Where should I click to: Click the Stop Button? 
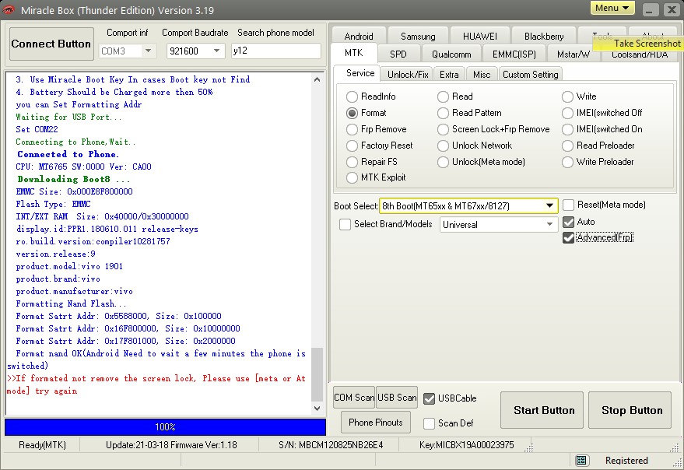coord(630,410)
